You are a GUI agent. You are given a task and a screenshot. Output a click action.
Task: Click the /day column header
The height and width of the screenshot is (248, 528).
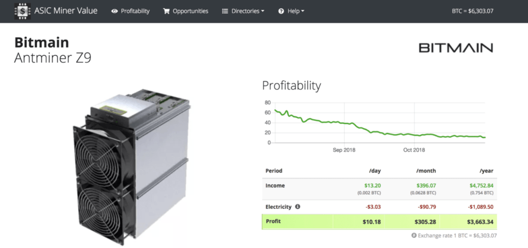pos(375,171)
